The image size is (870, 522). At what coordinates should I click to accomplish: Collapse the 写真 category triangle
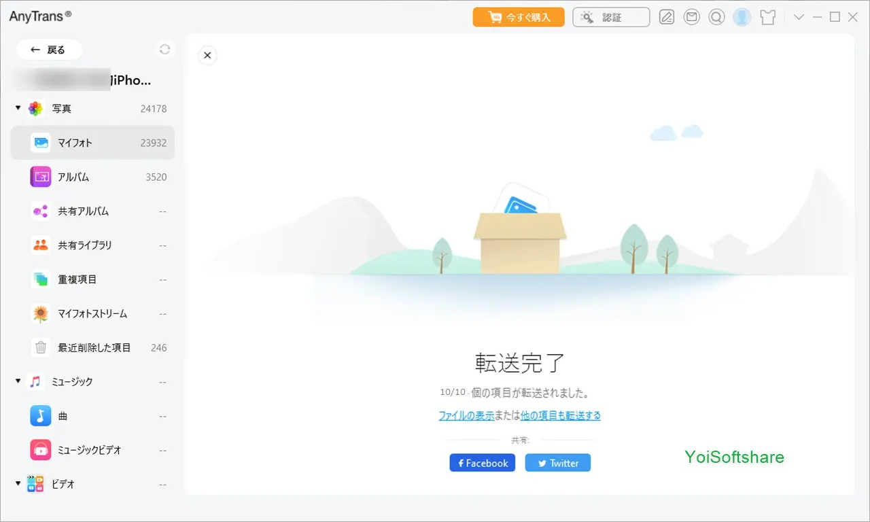(18, 108)
